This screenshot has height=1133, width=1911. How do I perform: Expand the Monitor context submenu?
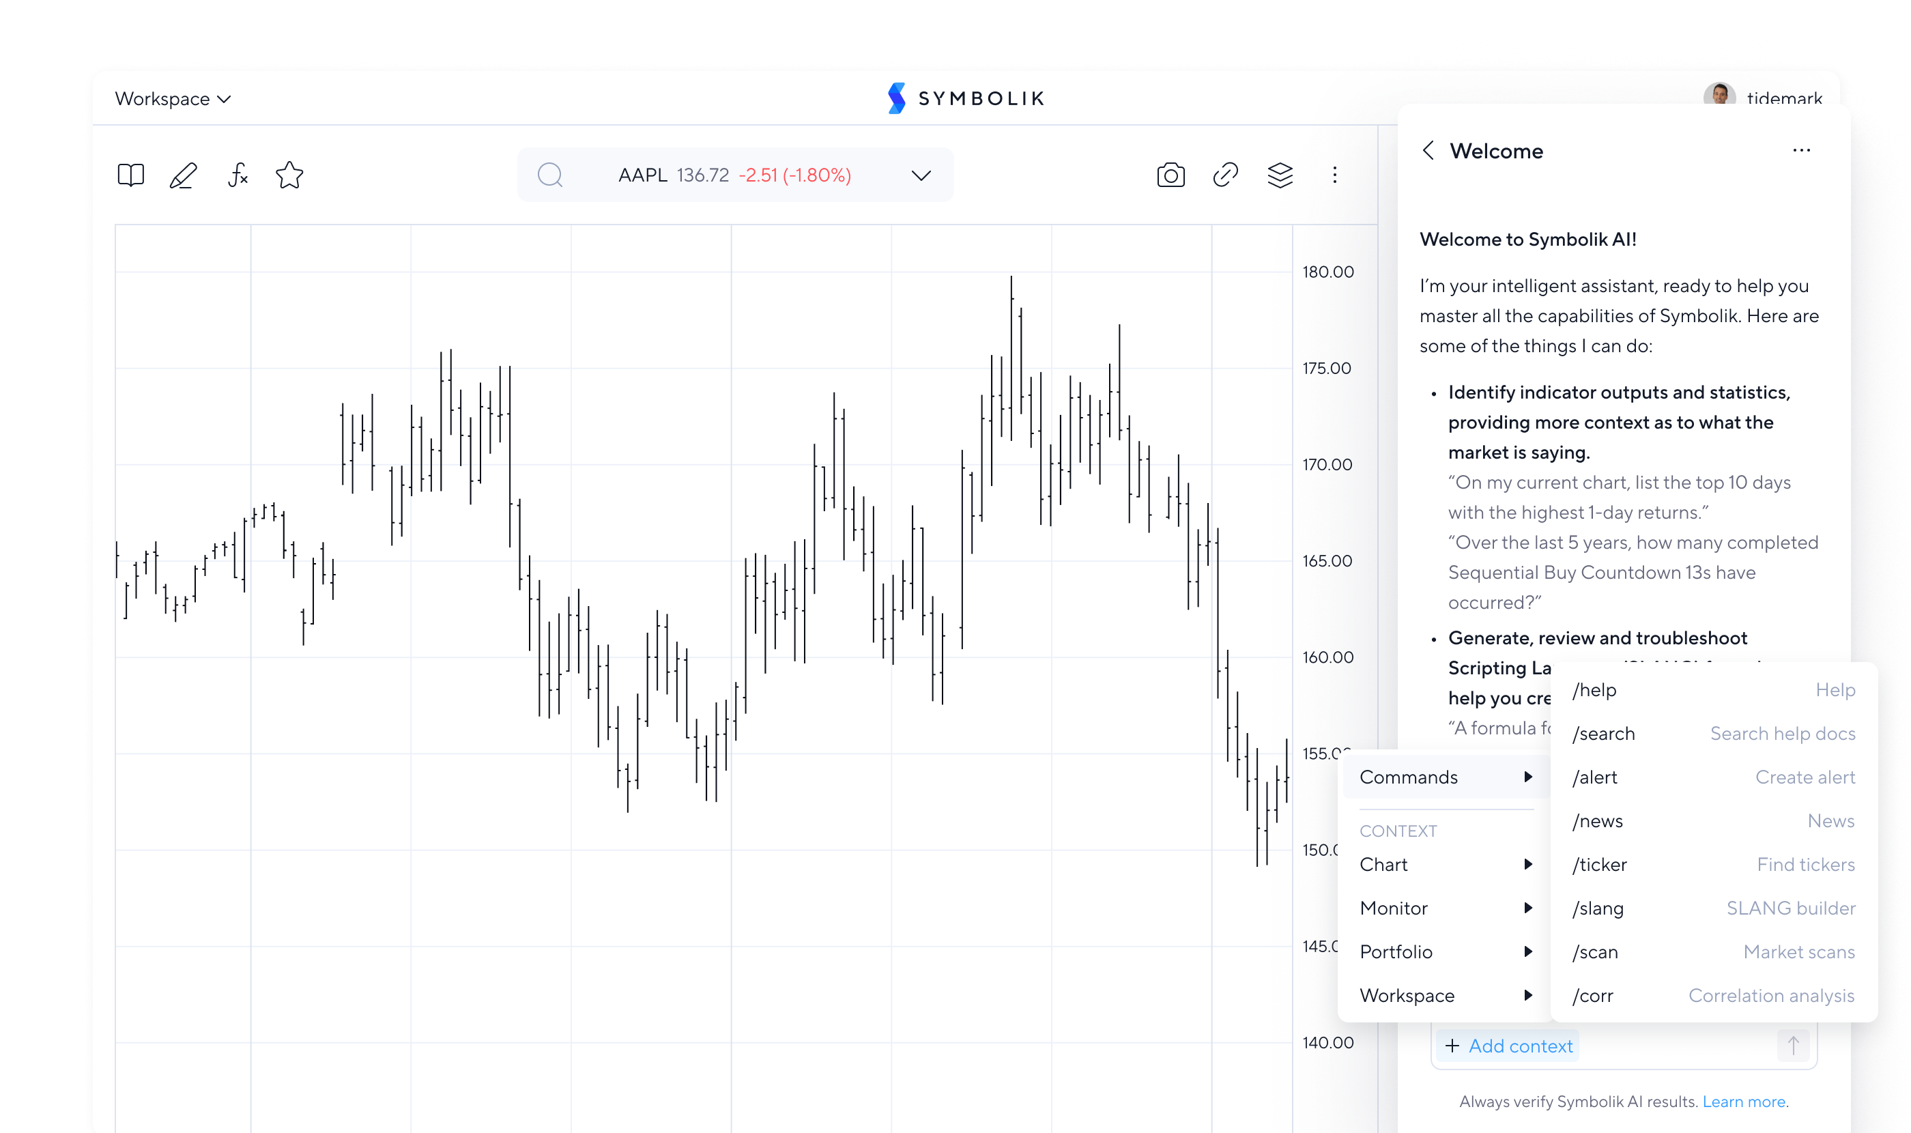1446,908
